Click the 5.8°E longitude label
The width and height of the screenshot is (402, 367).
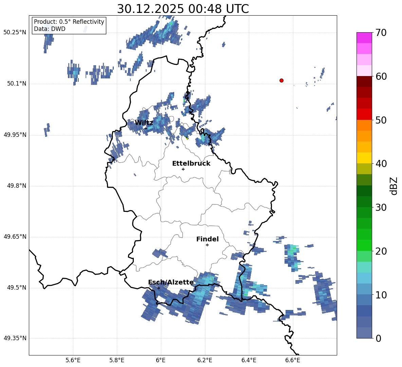(117, 360)
